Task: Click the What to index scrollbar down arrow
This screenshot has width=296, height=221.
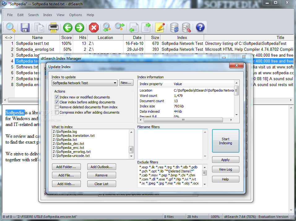Action: 131,156
